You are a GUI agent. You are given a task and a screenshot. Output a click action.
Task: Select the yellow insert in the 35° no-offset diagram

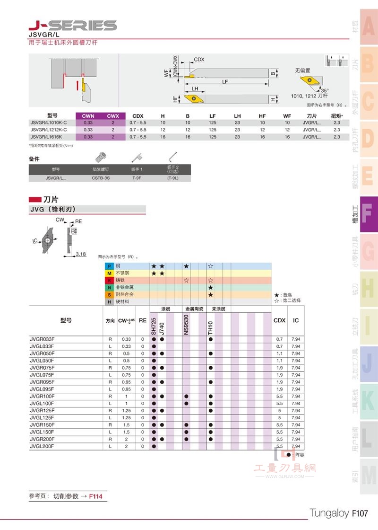click(309, 81)
